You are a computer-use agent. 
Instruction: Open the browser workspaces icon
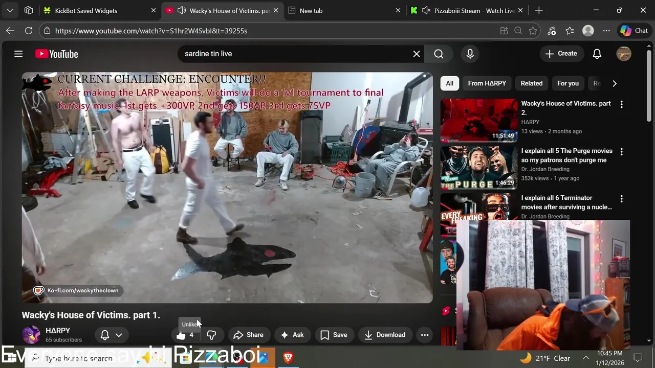tap(29, 10)
